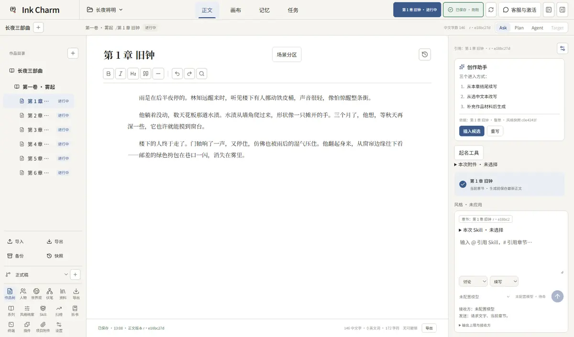The image size is (574, 337).
Task: Insert an H2 heading
Action: [x=133, y=74]
